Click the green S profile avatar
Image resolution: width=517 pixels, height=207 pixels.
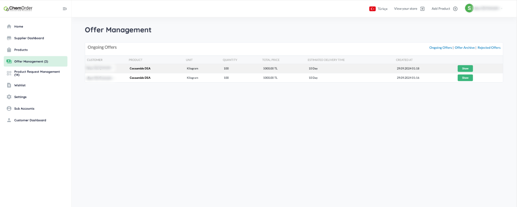[469, 8]
